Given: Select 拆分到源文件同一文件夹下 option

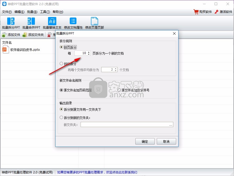Looking at the screenshot, I should pos(61,109).
